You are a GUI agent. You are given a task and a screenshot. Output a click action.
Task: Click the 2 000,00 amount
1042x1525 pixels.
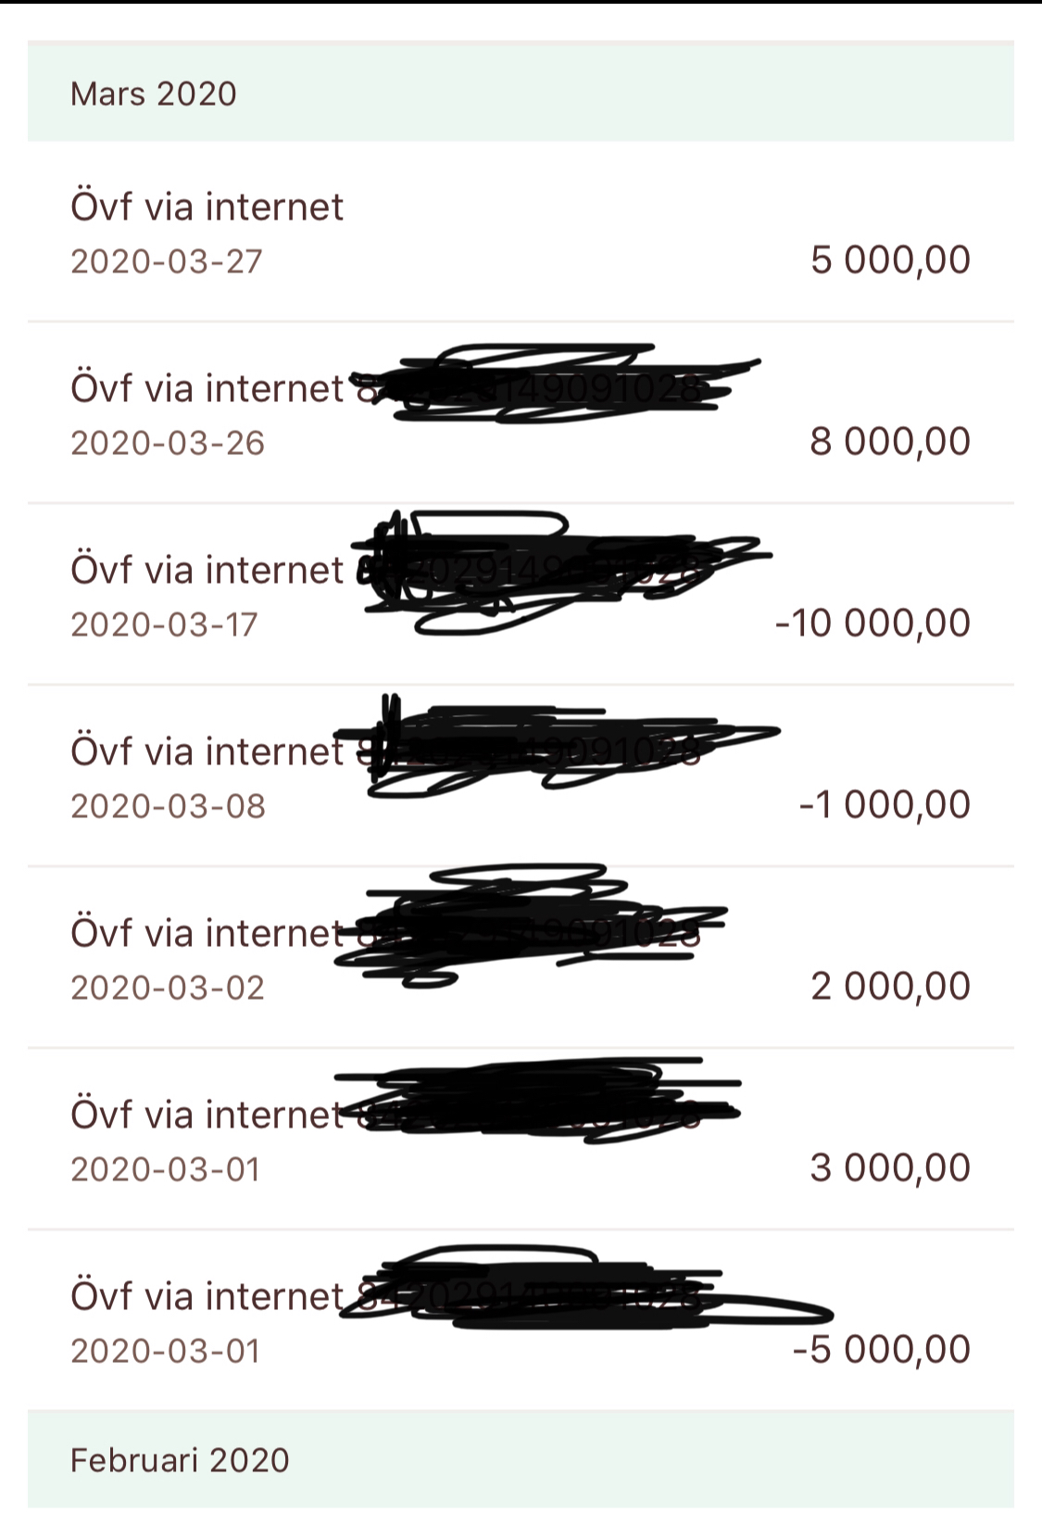(x=891, y=987)
